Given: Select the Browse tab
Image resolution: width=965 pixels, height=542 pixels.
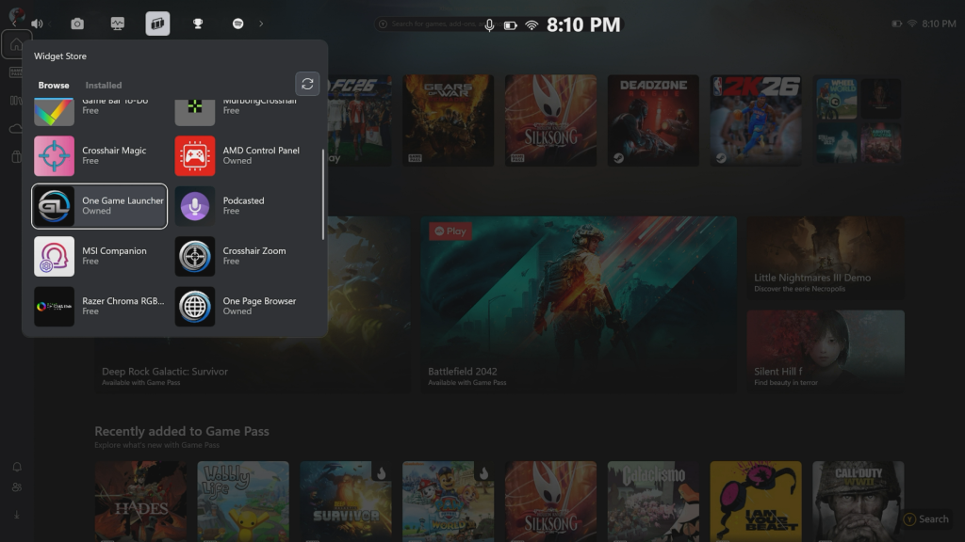Looking at the screenshot, I should (x=54, y=85).
